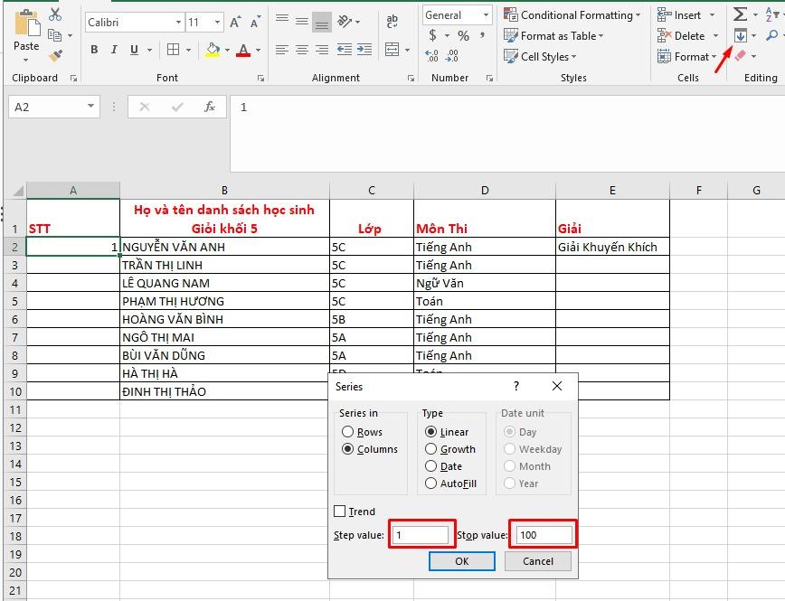Open the Fill command icon indicated by the arrow

click(x=741, y=35)
